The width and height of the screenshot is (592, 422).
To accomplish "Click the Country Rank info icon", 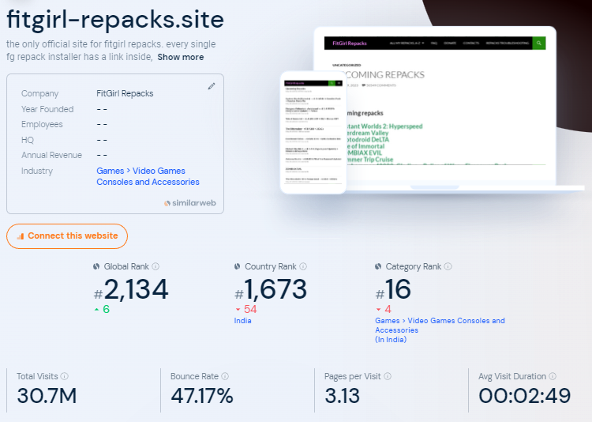I will pos(303,266).
